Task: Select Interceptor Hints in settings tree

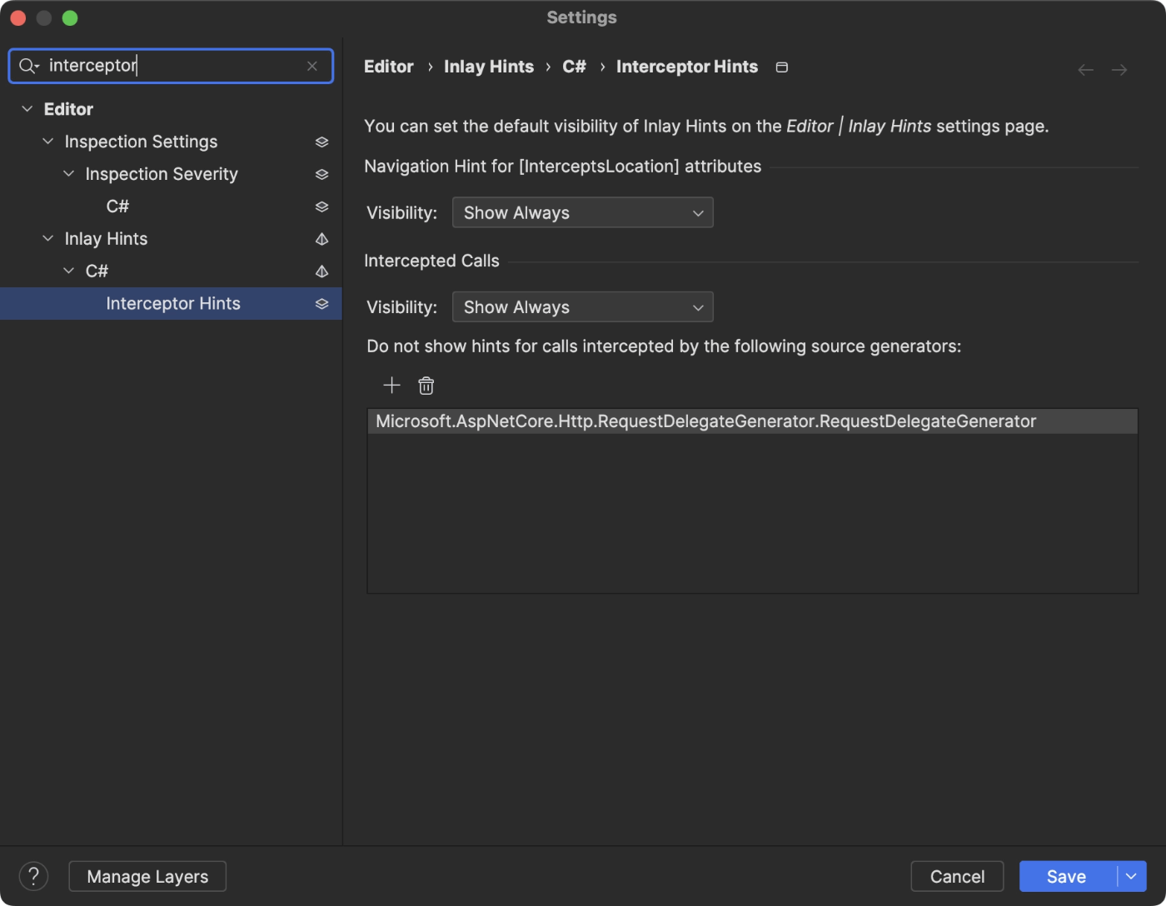Action: tap(173, 304)
